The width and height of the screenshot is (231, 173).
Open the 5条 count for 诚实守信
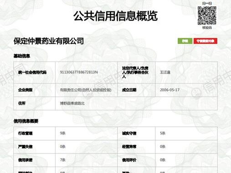tap(163, 133)
